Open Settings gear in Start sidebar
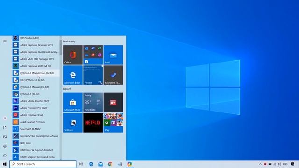 (5, 146)
